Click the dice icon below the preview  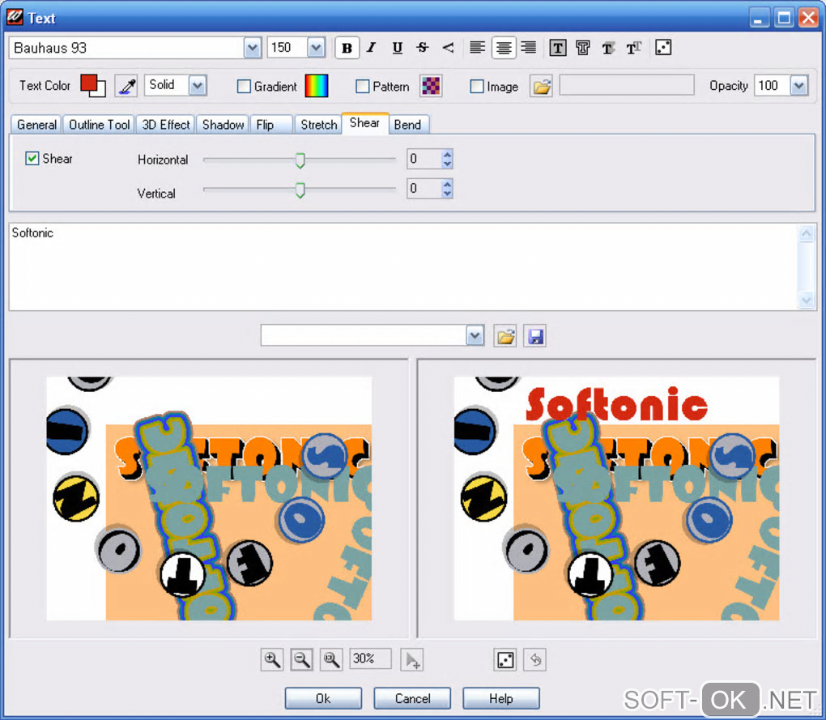click(x=505, y=659)
